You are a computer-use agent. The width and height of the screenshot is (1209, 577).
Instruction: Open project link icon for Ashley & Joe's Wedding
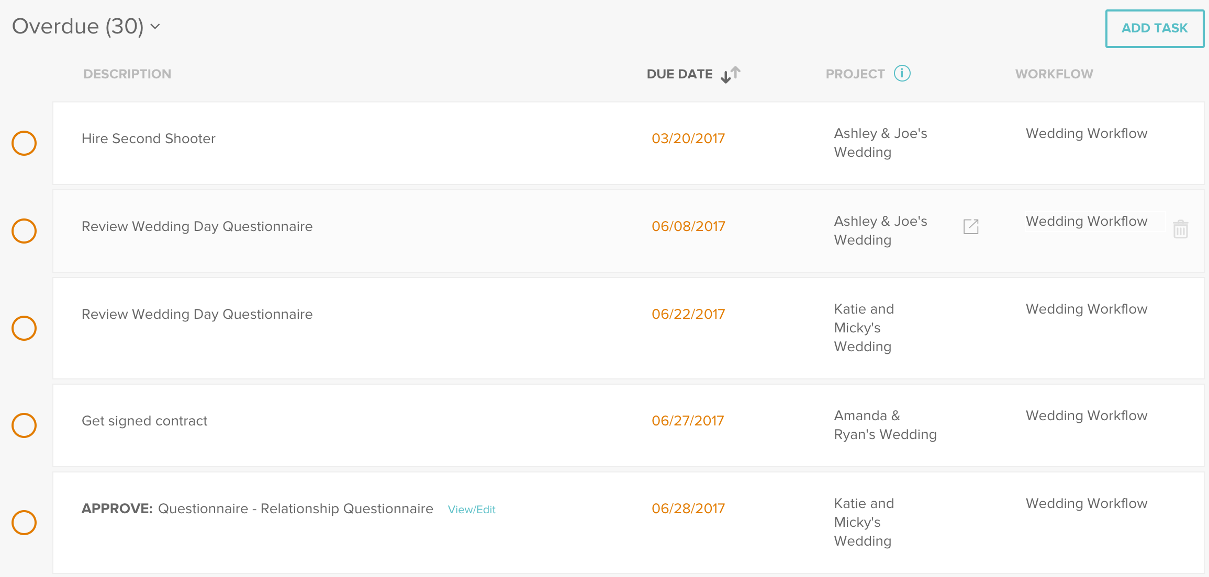[x=971, y=227]
